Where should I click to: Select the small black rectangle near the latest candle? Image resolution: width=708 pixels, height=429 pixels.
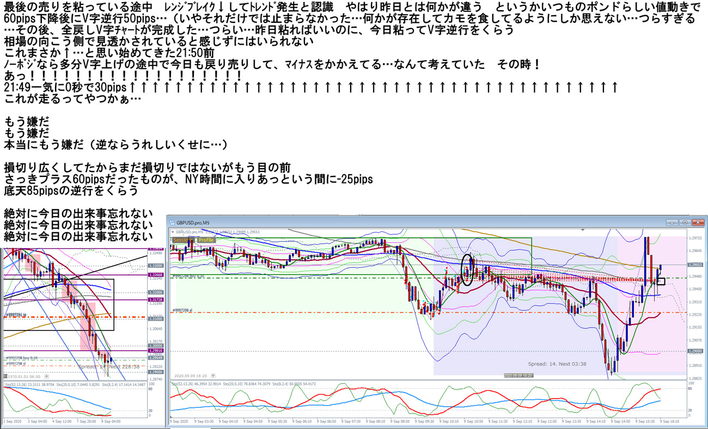point(661,281)
